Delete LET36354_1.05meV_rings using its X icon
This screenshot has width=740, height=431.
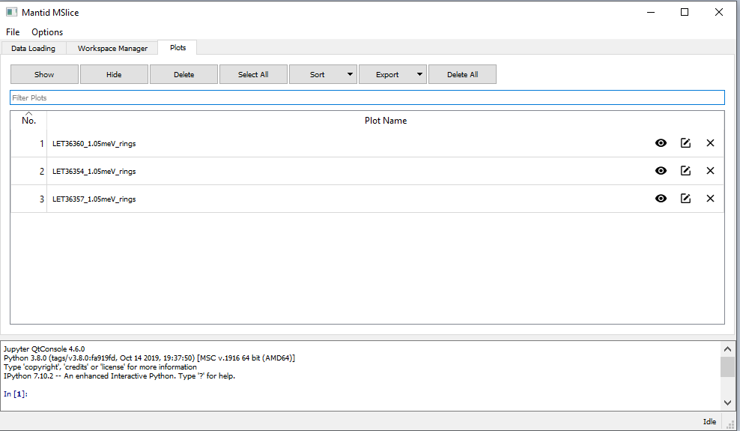point(710,171)
